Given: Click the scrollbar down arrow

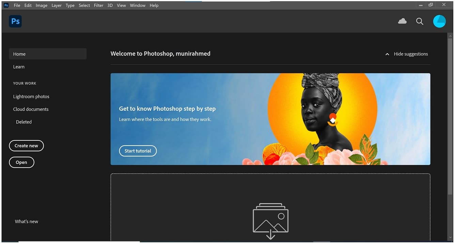Looking at the screenshot, I should click(x=451, y=238).
